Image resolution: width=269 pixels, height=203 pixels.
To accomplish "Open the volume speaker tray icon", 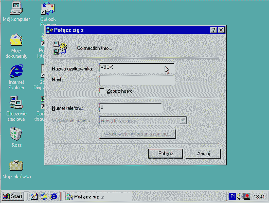I will (239, 196).
